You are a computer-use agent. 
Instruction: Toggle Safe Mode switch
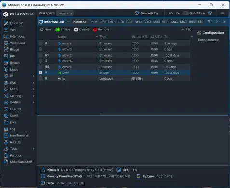pos(185,13)
